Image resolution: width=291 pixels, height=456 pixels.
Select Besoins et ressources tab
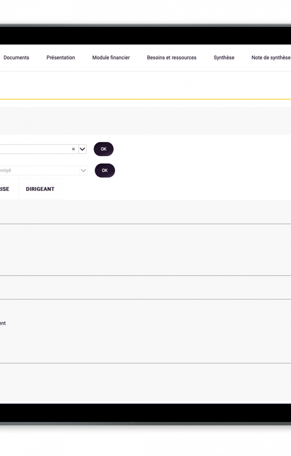tap(172, 58)
